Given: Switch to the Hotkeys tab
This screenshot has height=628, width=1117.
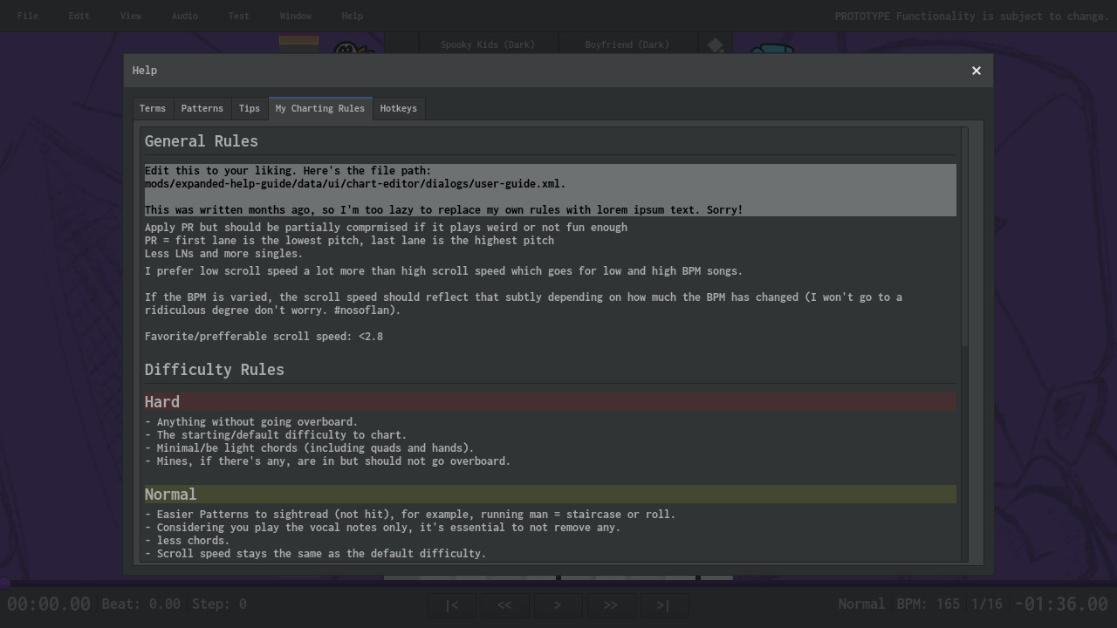Looking at the screenshot, I should pos(398,108).
